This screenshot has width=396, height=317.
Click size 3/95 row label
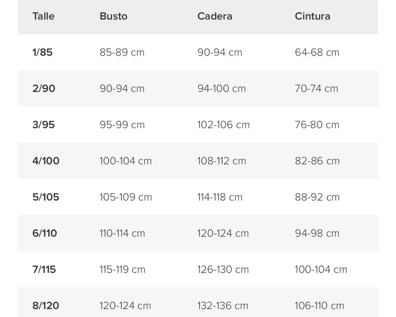(44, 125)
